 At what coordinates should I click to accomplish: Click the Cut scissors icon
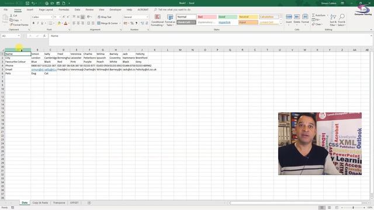11,16
